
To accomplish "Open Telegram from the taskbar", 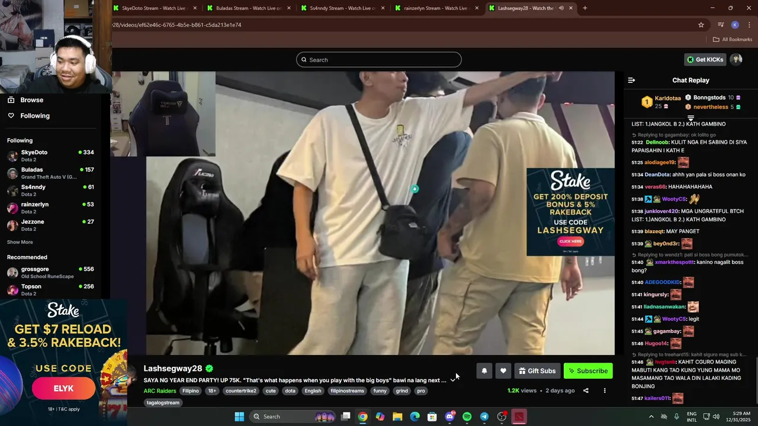I will (484, 417).
